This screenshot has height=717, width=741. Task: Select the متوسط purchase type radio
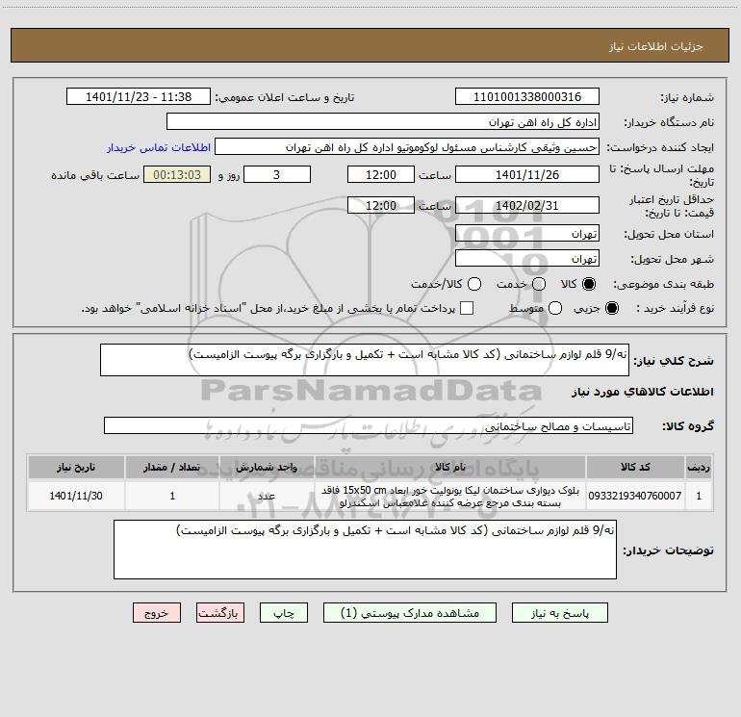pos(555,308)
